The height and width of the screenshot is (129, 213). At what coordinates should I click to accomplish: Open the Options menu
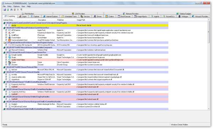click(x=16, y=6)
